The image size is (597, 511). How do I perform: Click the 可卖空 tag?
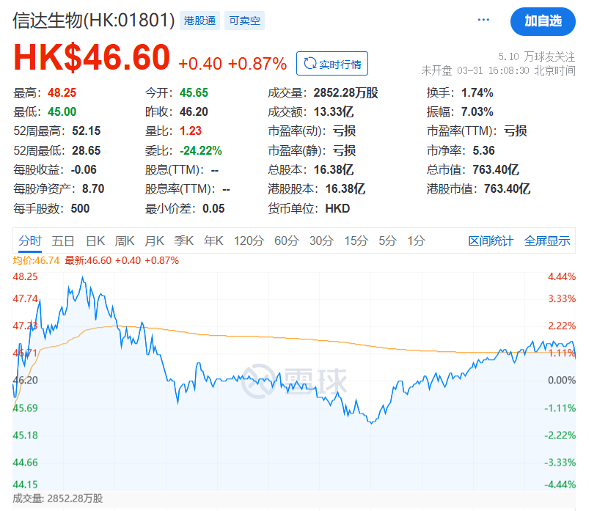pyautogui.click(x=244, y=21)
